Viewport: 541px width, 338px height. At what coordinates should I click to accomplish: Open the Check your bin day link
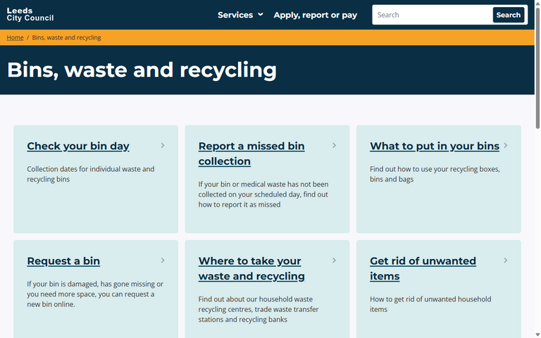(x=78, y=146)
